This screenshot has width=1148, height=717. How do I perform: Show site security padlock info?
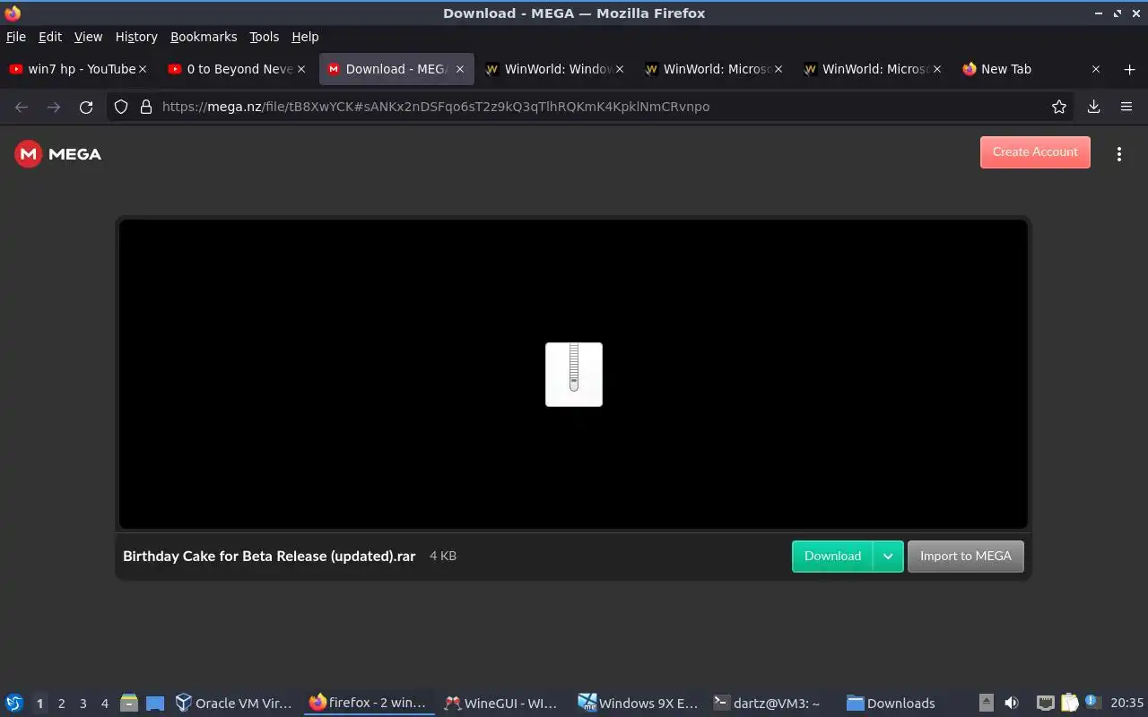pos(146,107)
